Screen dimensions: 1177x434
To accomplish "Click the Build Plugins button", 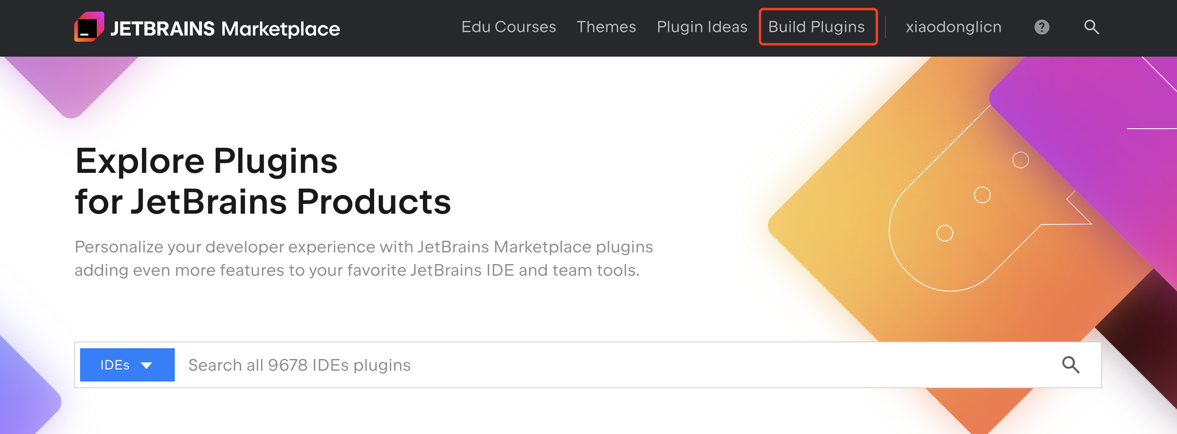I will point(817,27).
